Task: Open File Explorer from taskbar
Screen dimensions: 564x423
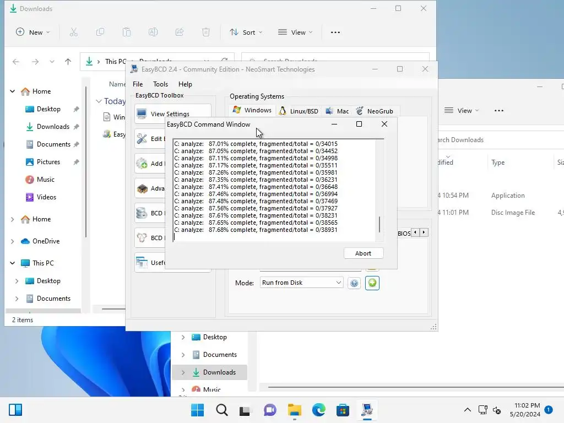Action: tap(295, 410)
